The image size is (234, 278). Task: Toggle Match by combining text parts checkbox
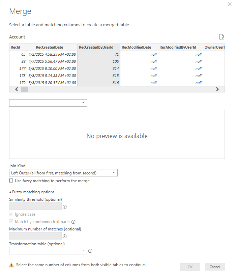11,222
